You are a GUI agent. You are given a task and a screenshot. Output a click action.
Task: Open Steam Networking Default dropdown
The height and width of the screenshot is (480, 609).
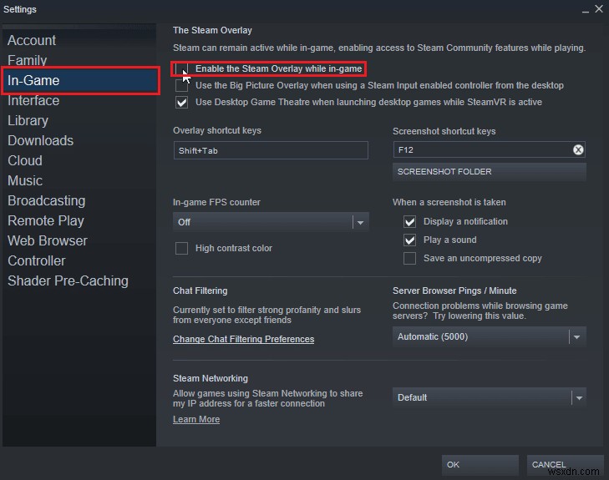489,397
